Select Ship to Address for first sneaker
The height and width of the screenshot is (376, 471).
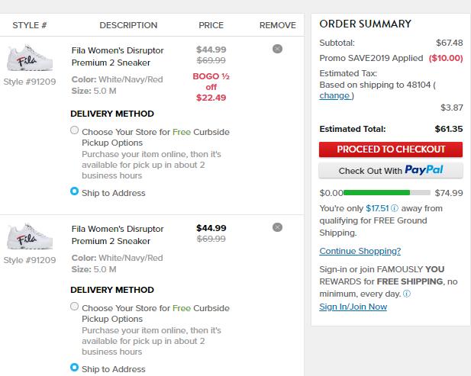click(x=74, y=191)
